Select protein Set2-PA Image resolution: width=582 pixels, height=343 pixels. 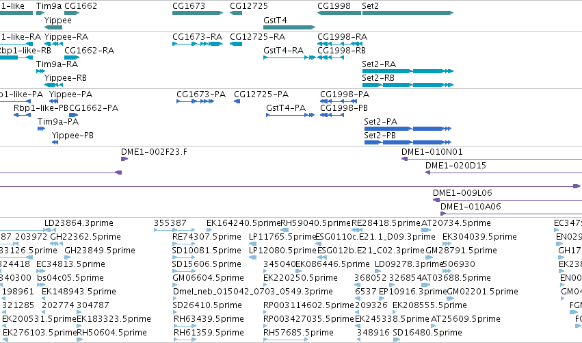point(408,129)
